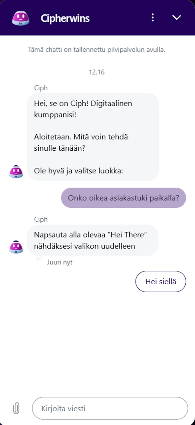Click the cloud-saved chat notice text
Image resolution: width=195 pixels, height=425 pixels.
[x=97, y=50]
